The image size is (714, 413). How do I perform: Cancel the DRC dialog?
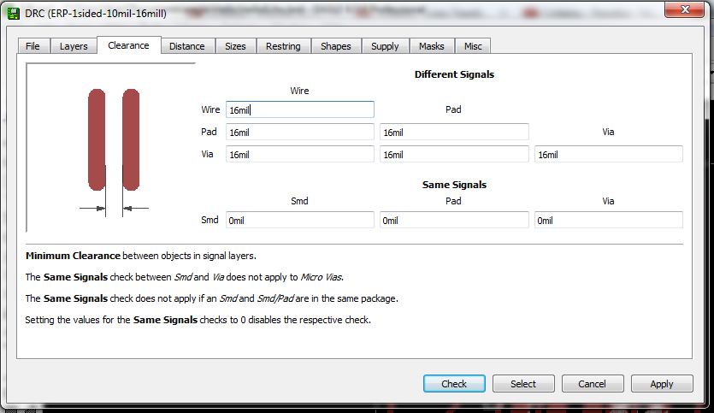593,384
